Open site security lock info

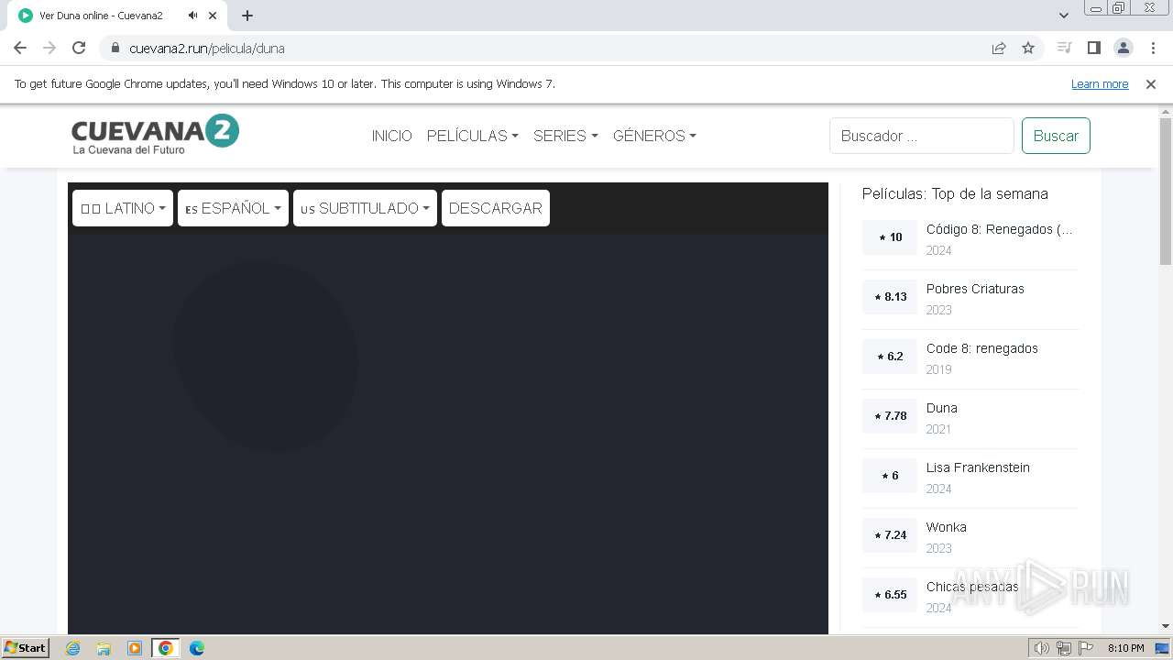(115, 49)
